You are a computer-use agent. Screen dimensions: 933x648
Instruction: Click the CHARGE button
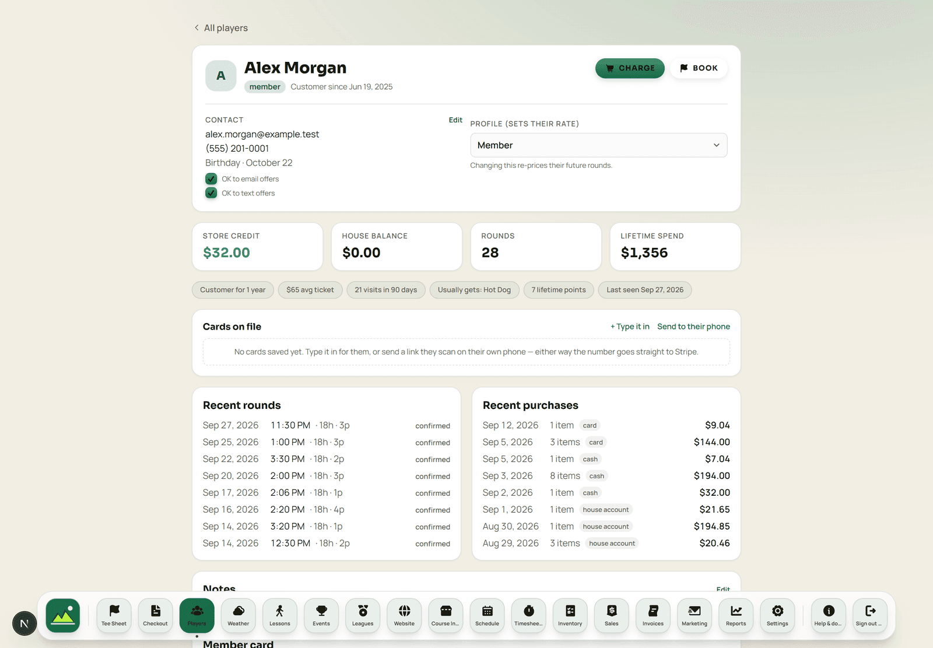[630, 68]
